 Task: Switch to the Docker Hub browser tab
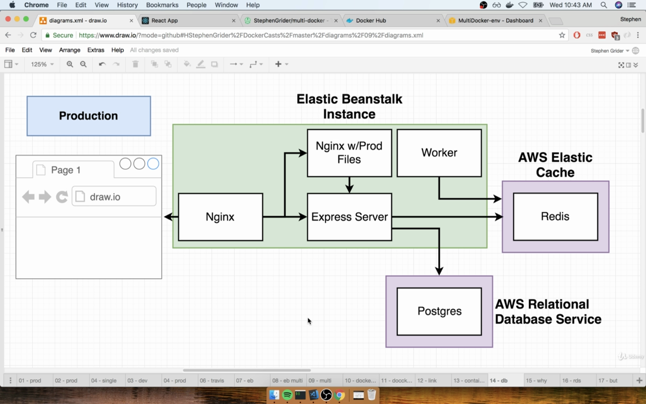click(x=371, y=21)
